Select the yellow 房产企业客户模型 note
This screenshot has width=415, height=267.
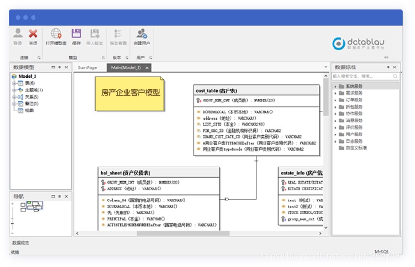[x=130, y=94]
